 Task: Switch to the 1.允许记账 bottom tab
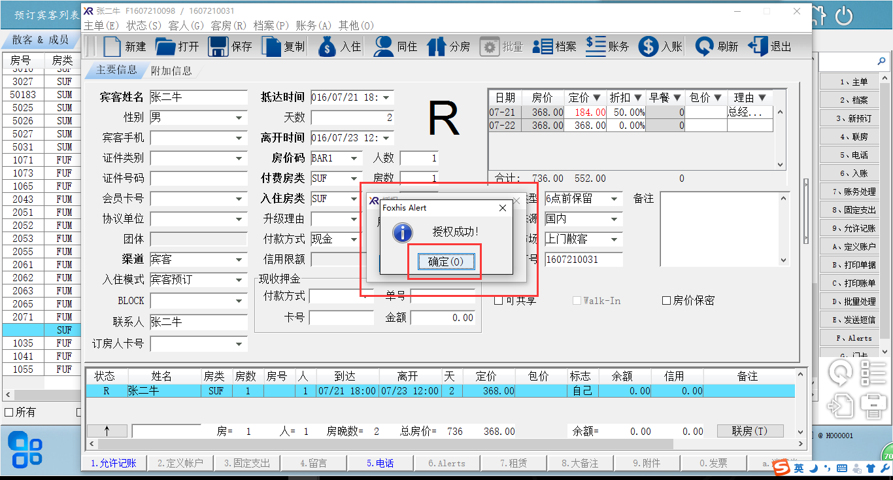[114, 463]
